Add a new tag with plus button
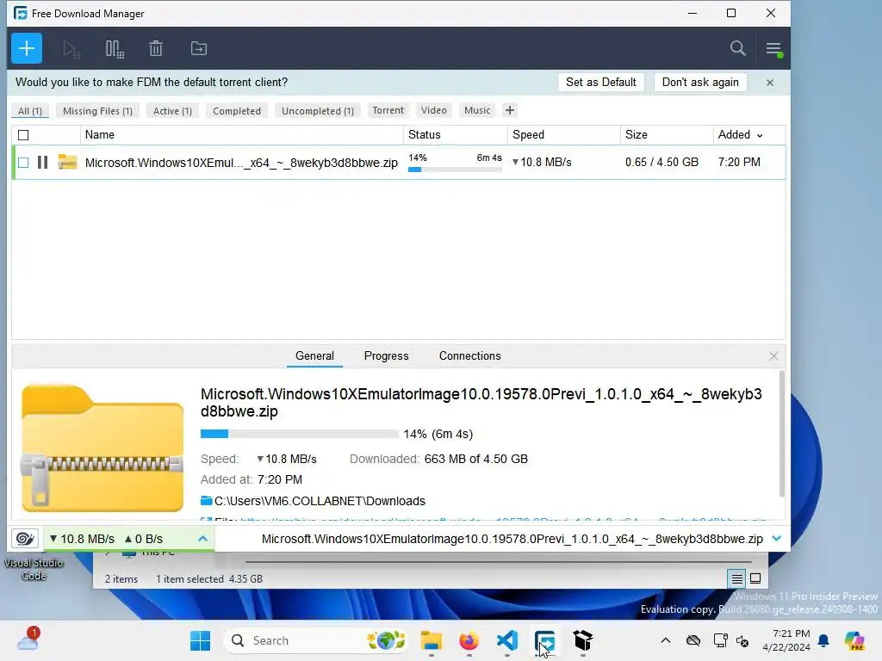 [x=510, y=110]
